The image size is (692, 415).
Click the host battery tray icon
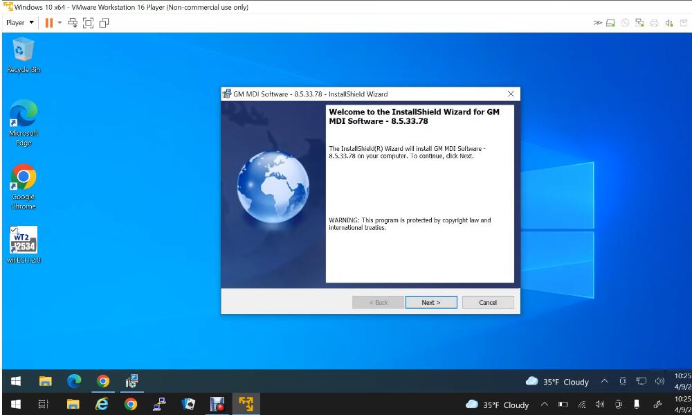pos(563,404)
